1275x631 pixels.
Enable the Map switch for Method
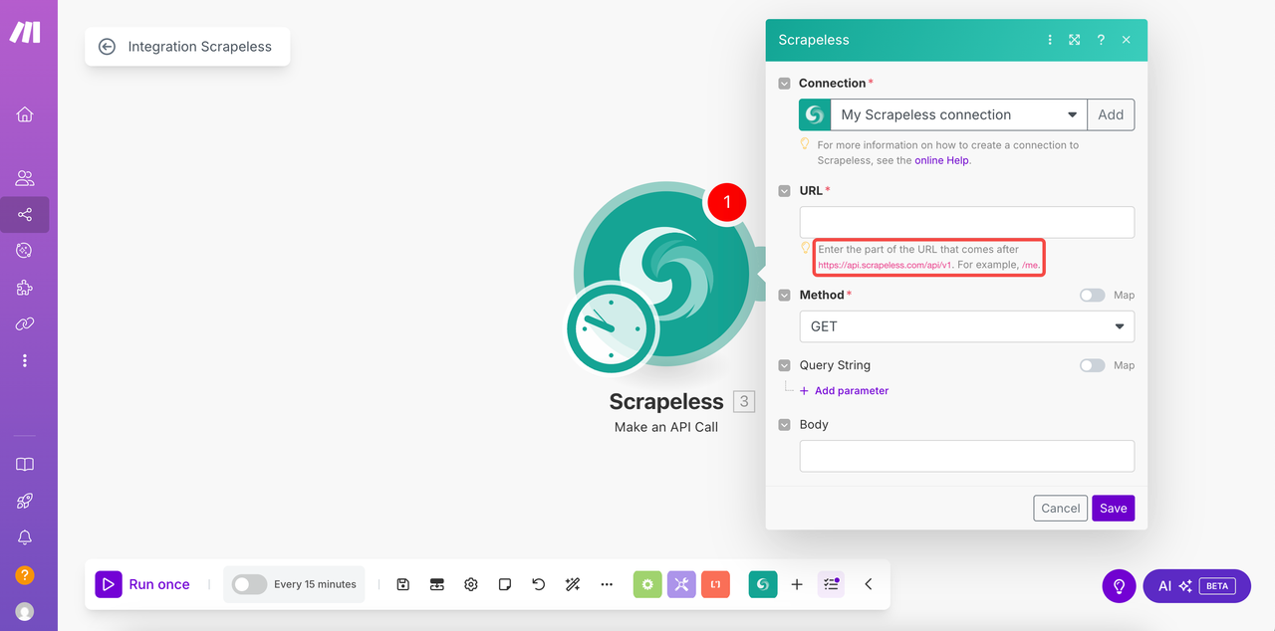tap(1093, 296)
